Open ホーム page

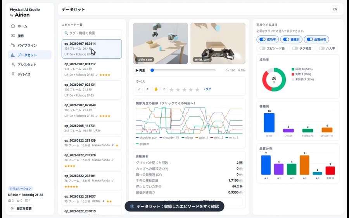[29, 26]
